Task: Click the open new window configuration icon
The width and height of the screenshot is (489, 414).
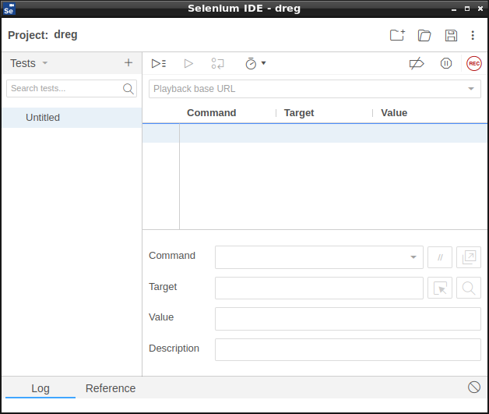Action: coord(469,257)
